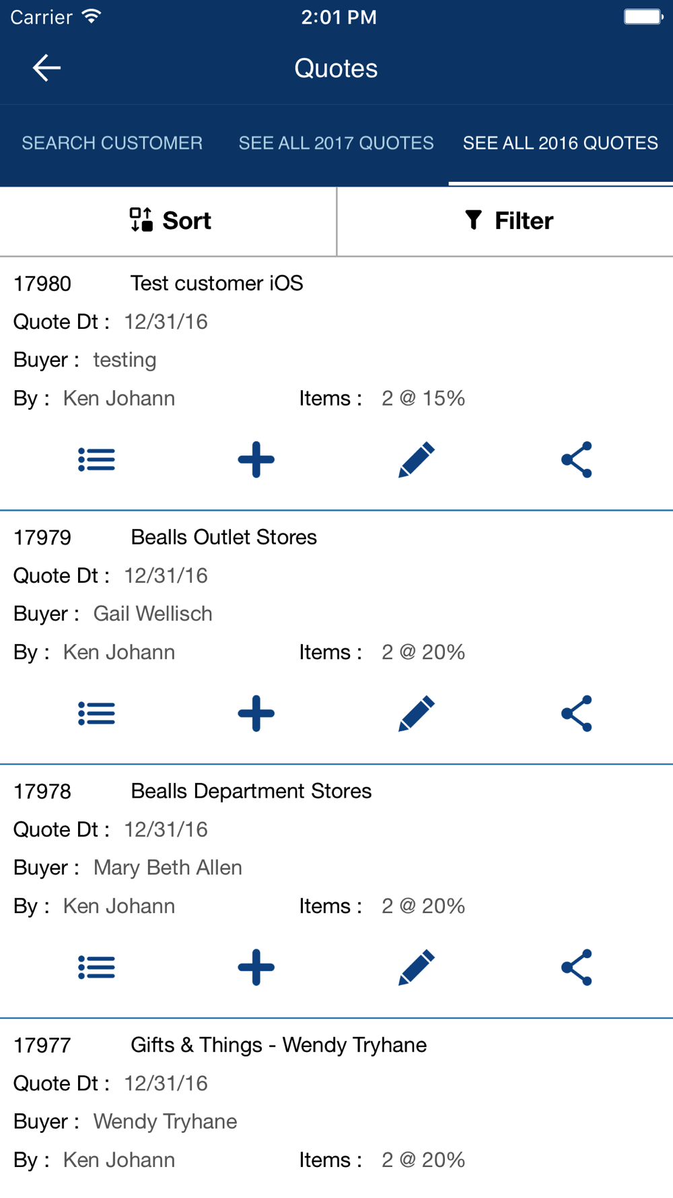Viewport: 673px width, 1198px height.
Task: Edit quote 17980 with pencil icon
Action: 417,460
